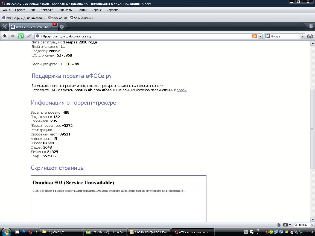Expand the address bar history dropdown
Image resolution: width=315 pixels, height=236 pixels.
(260, 36)
